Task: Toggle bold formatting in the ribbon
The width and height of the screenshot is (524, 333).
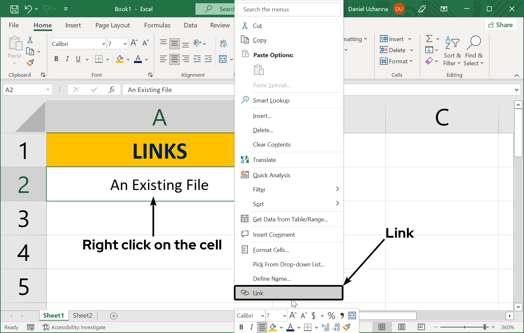Action: coord(56,59)
